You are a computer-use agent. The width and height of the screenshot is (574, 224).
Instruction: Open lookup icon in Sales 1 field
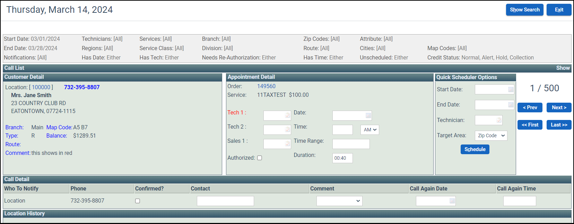pyautogui.click(x=287, y=144)
